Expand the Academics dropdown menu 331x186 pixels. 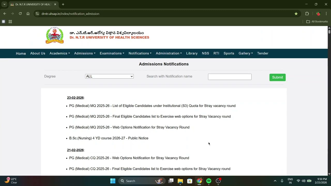pos(60,53)
